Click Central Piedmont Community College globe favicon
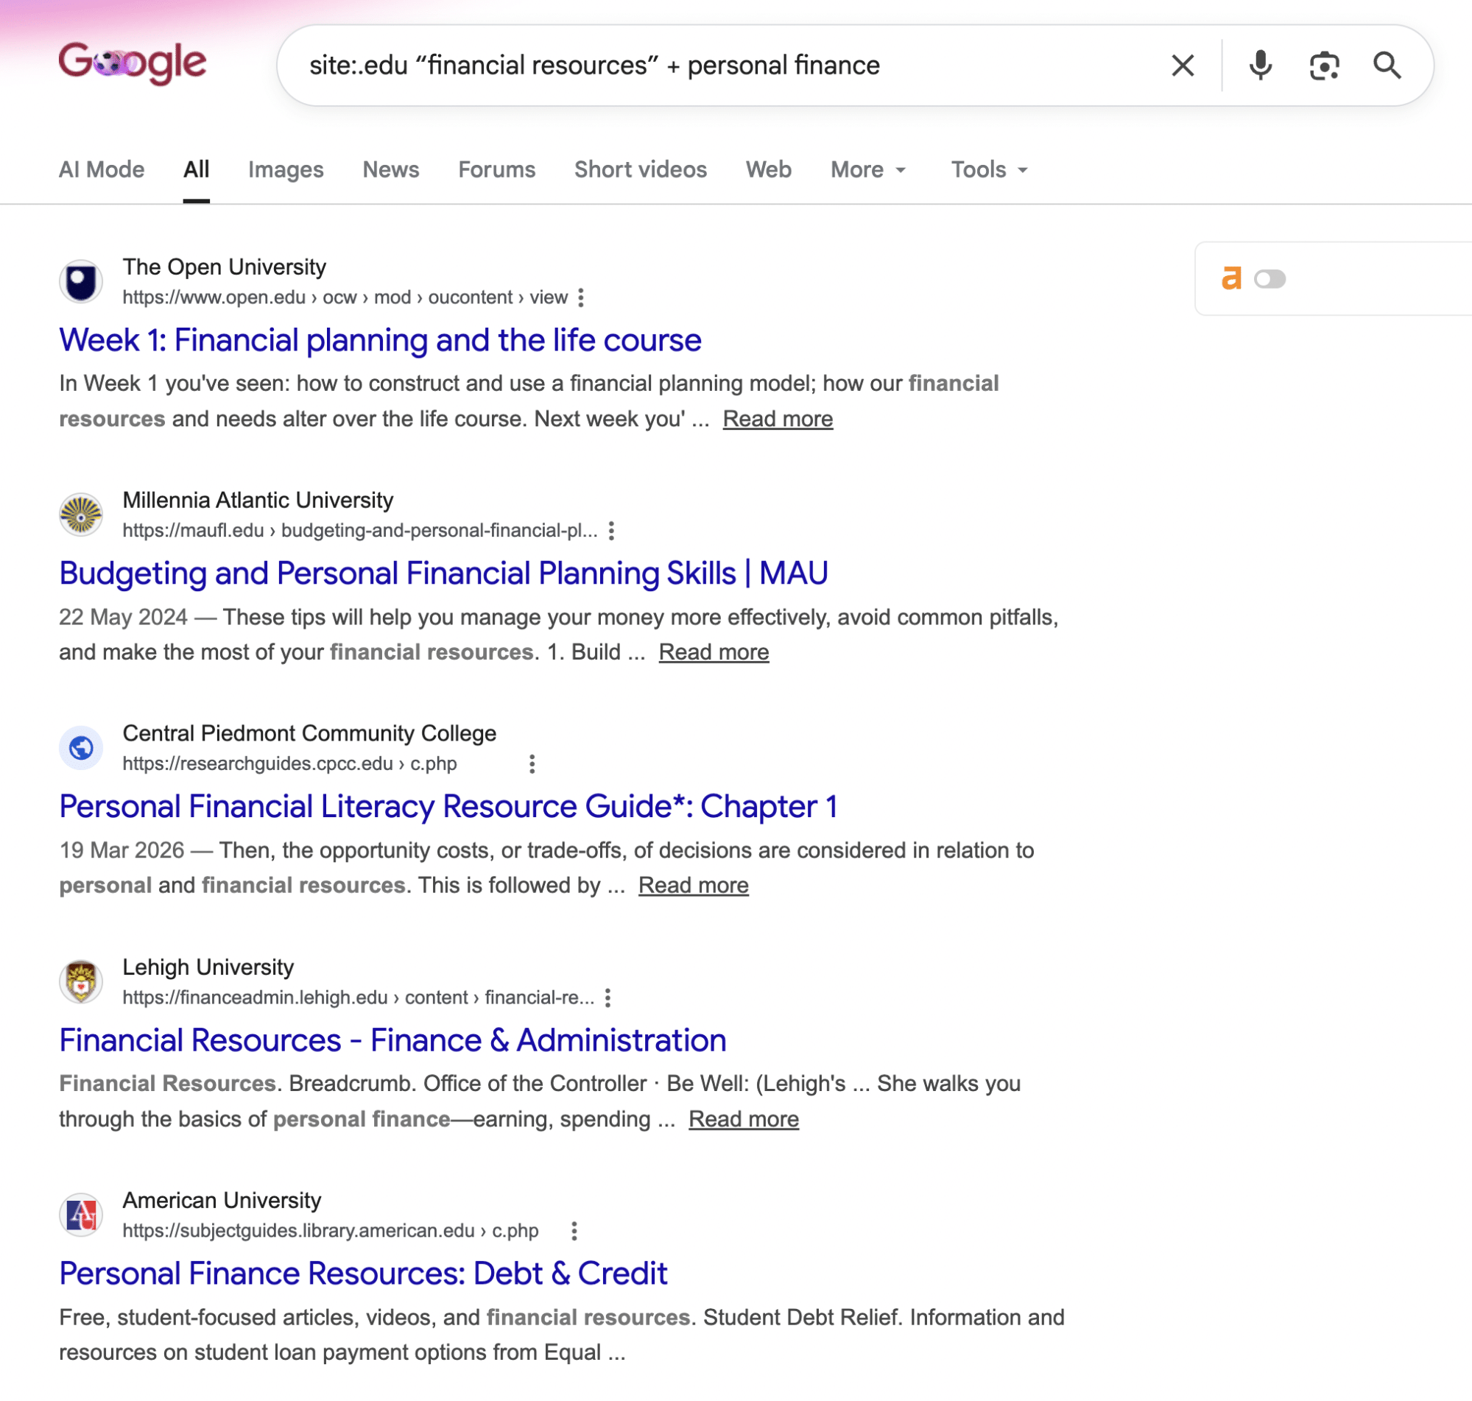 pos(81,747)
